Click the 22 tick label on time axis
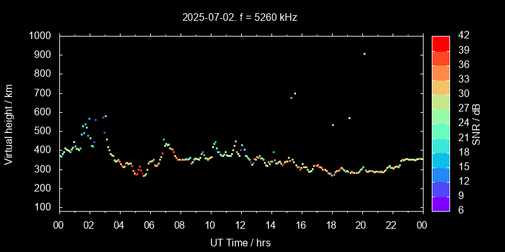This screenshot has height=252, width=505. click(x=392, y=225)
